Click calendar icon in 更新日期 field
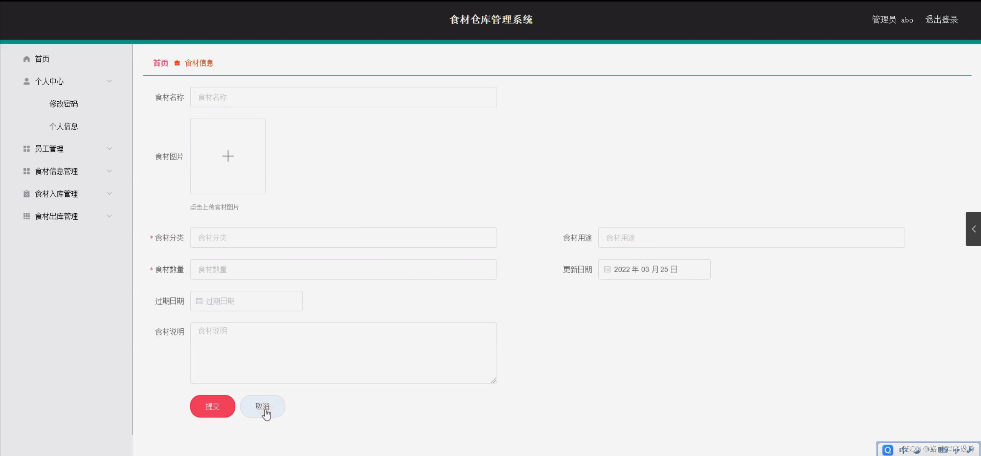981x456 pixels. tap(607, 269)
